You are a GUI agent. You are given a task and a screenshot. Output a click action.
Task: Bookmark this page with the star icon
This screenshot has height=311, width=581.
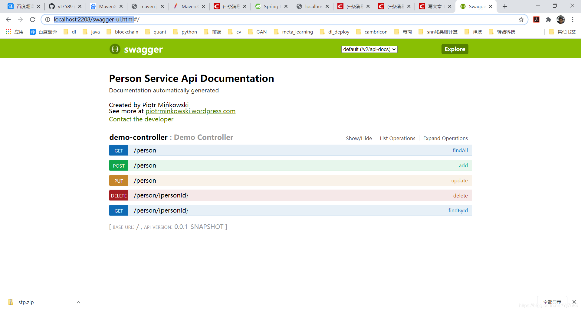coord(521,20)
